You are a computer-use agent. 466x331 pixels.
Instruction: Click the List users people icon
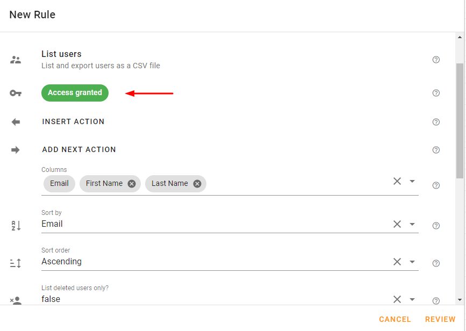16,60
